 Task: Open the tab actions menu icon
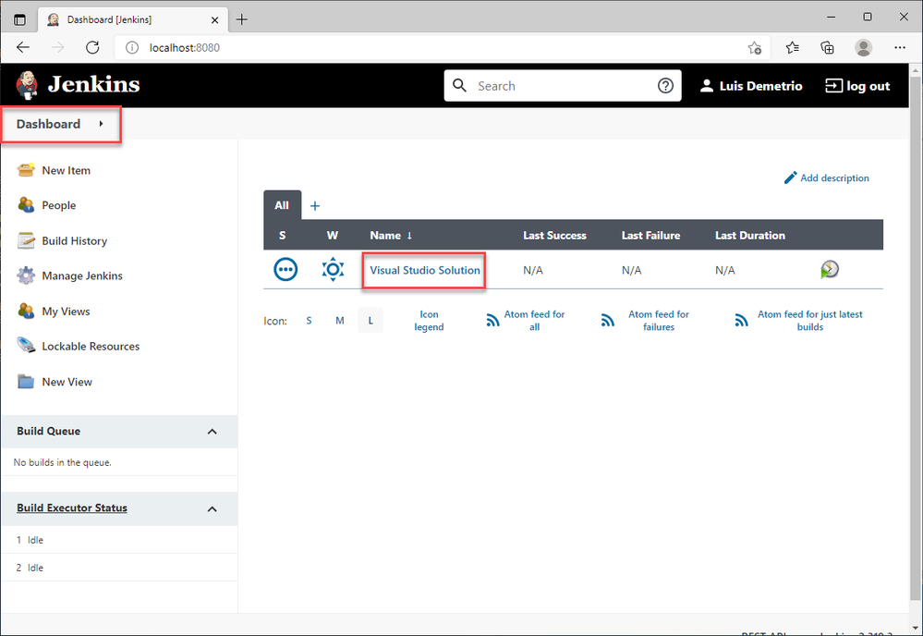coord(20,19)
